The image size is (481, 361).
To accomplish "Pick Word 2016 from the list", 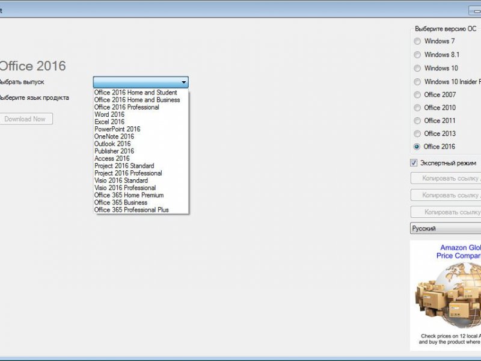I will click(141, 114).
